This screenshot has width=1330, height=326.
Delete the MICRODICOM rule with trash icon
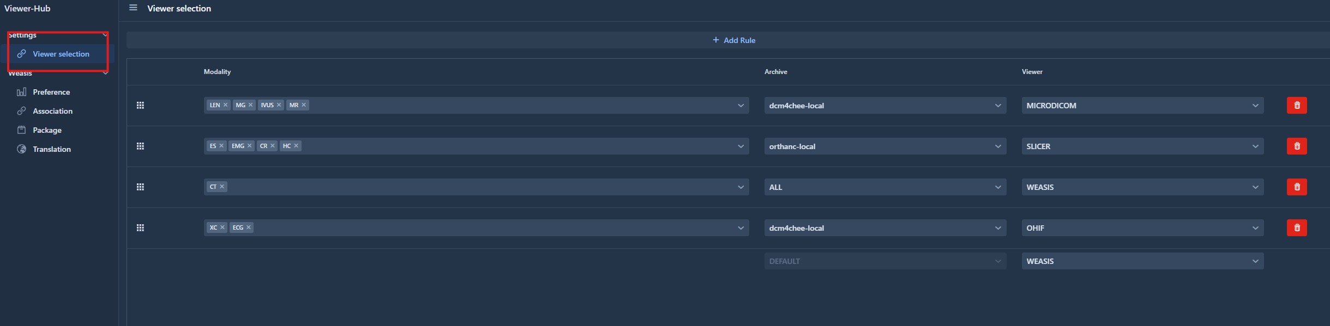[1297, 106]
